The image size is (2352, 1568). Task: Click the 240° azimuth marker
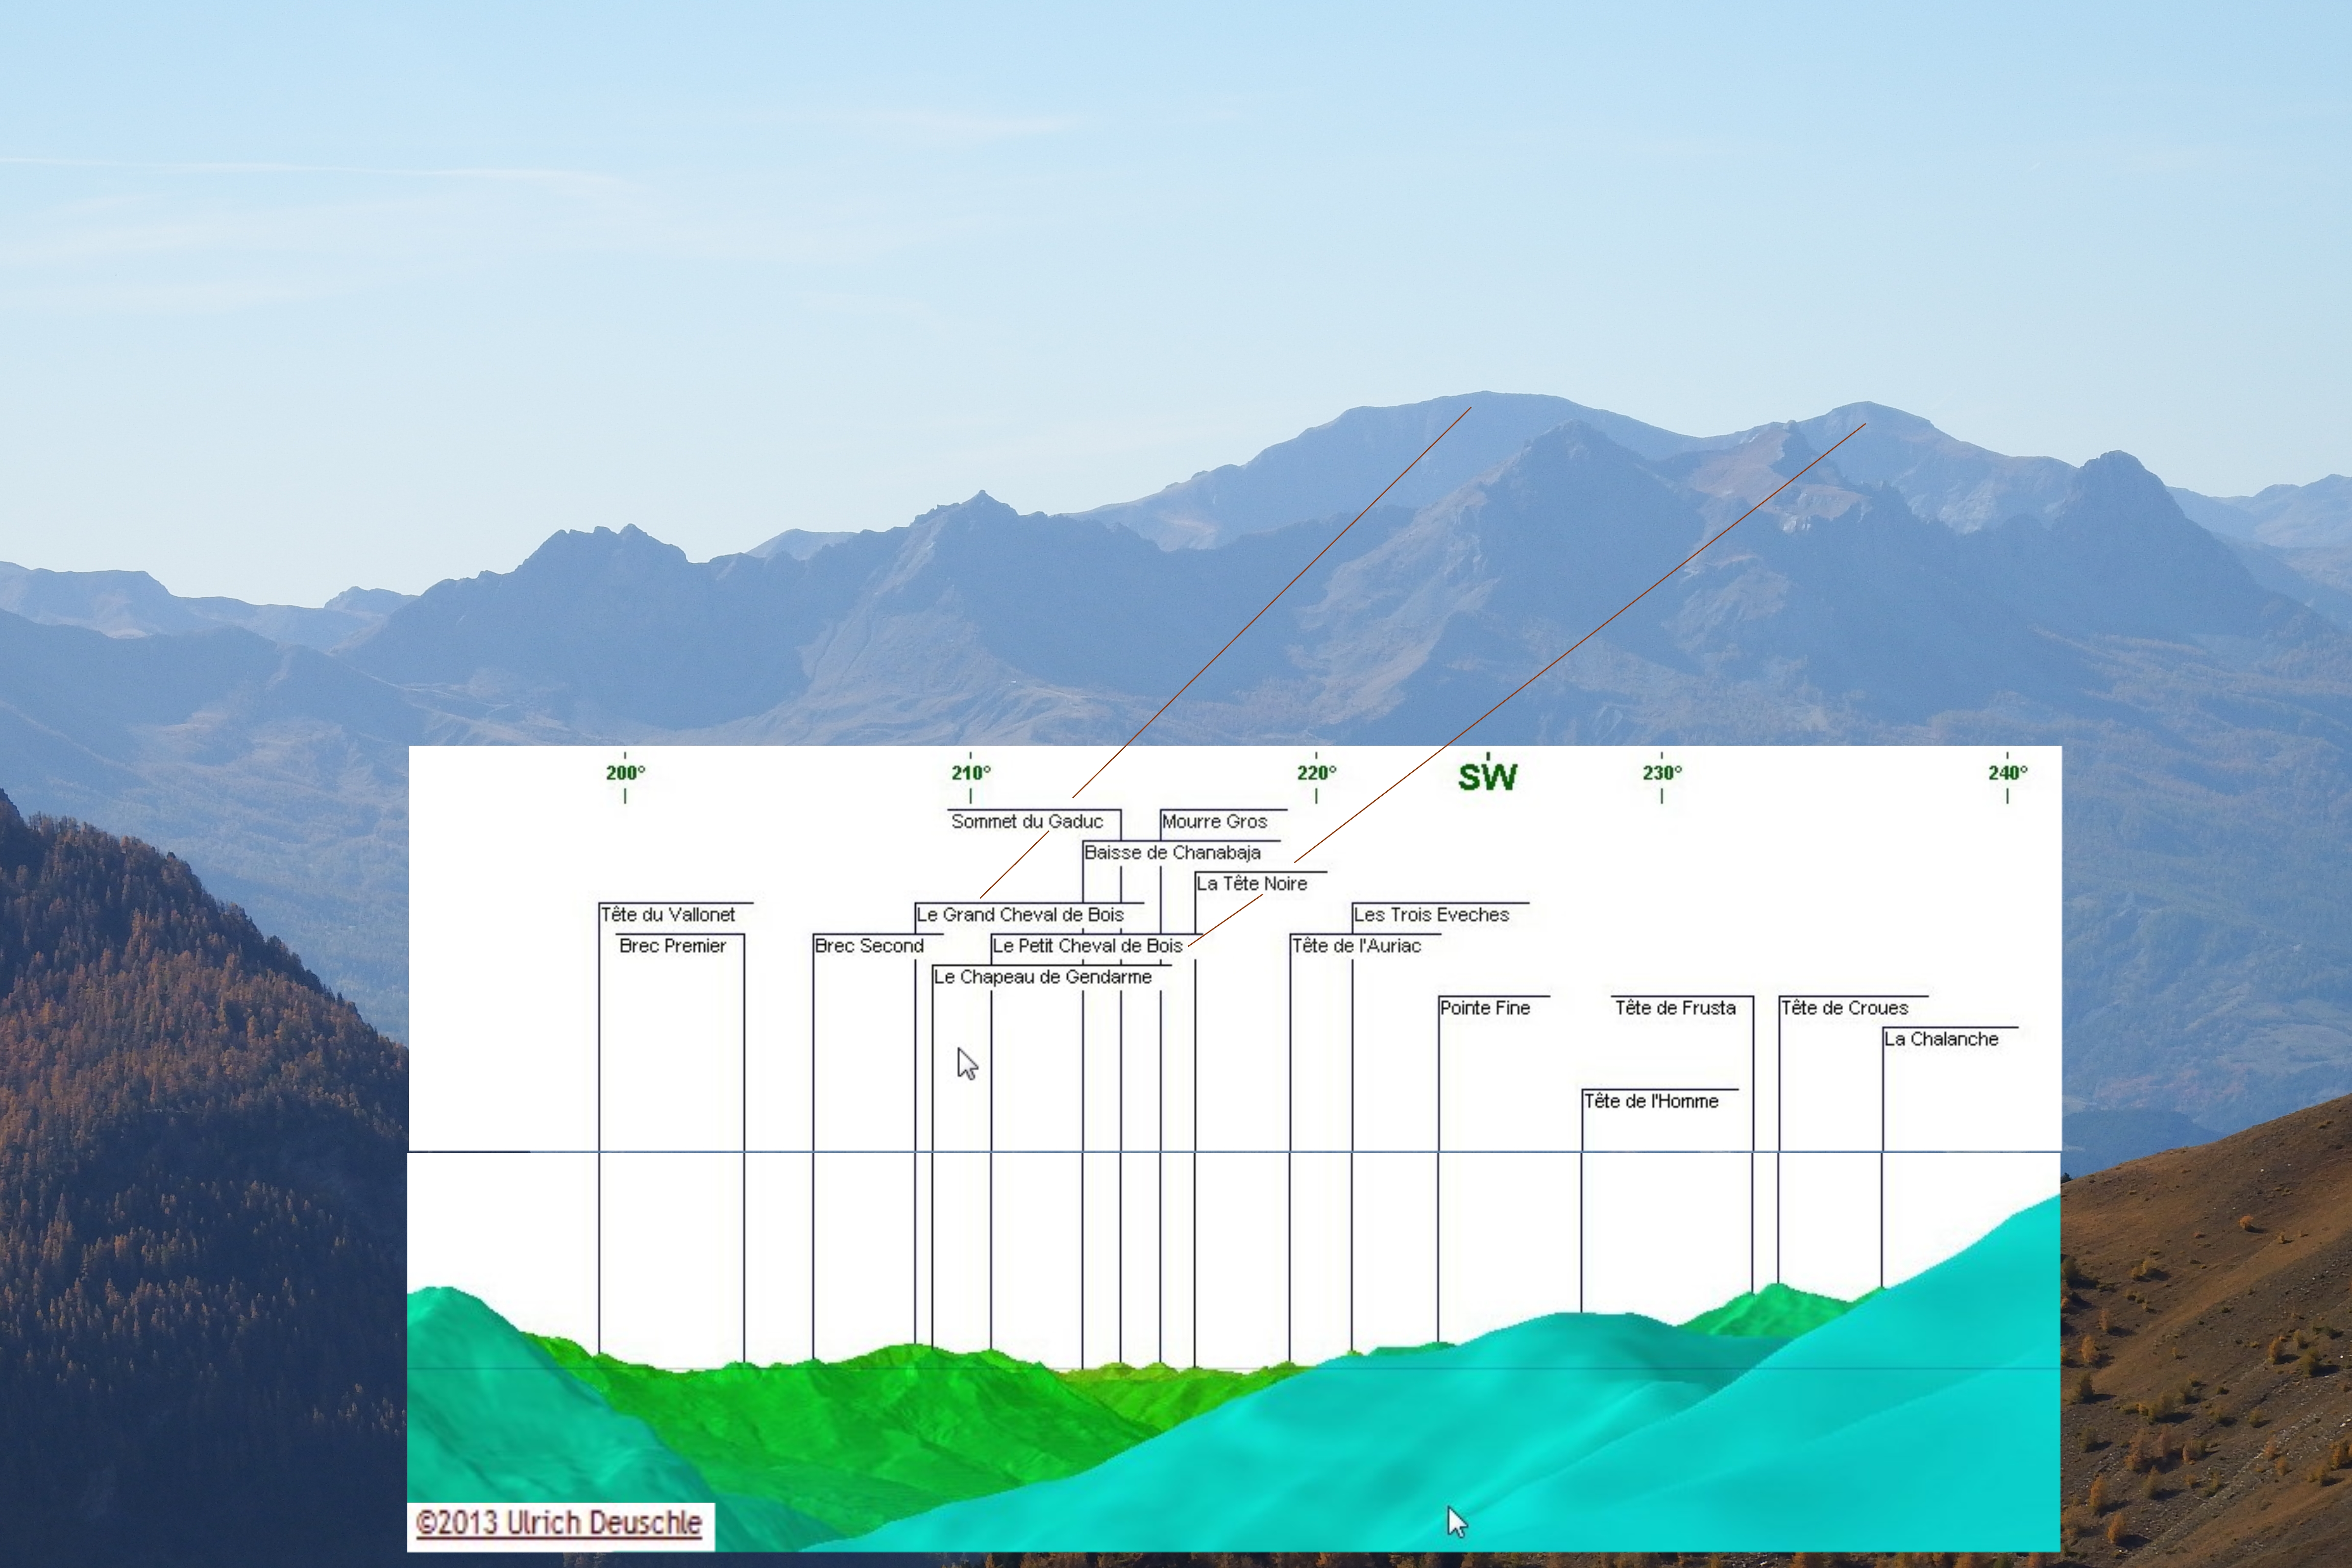tap(2007, 772)
